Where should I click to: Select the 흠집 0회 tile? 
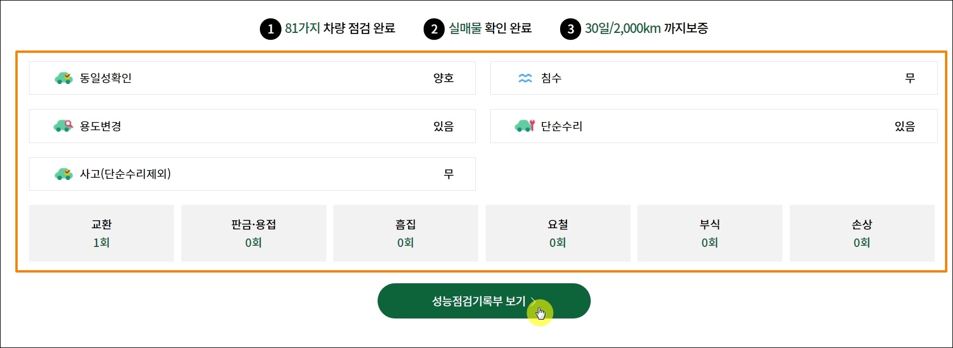coord(405,233)
